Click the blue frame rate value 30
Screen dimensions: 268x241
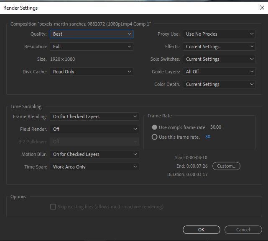click(x=208, y=137)
